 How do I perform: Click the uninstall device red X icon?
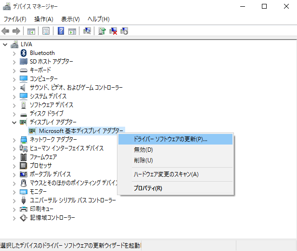pos(113,31)
